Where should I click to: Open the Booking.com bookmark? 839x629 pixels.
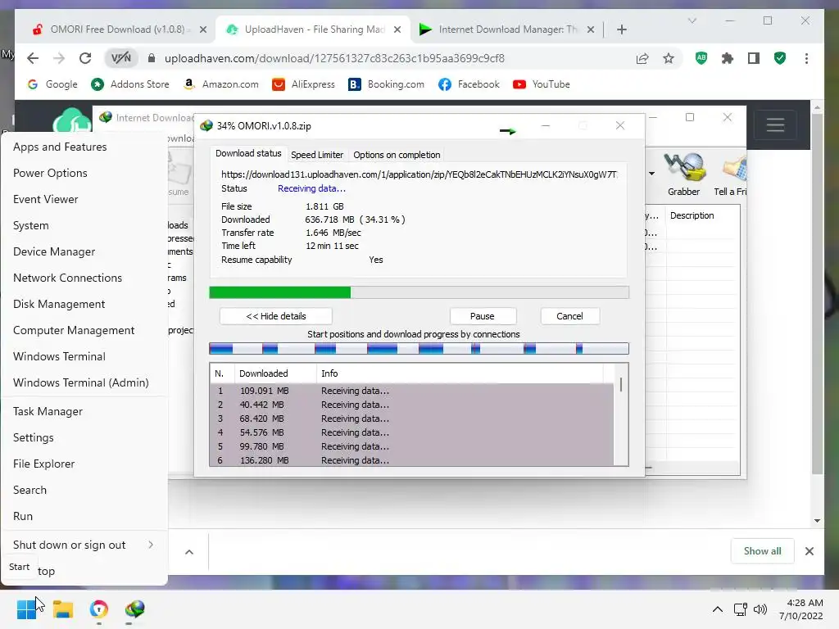point(386,84)
